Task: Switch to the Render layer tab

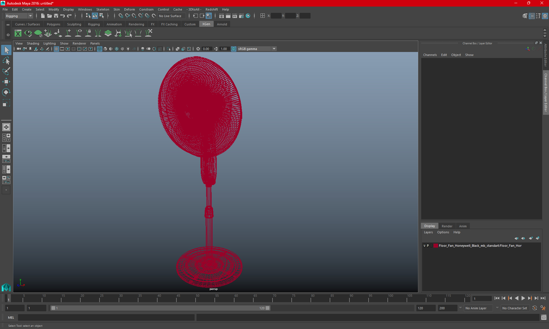Action: pyautogui.click(x=447, y=226)
